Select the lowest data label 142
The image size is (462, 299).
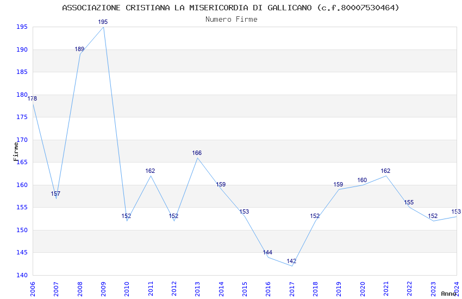click(x=291, y=261)
